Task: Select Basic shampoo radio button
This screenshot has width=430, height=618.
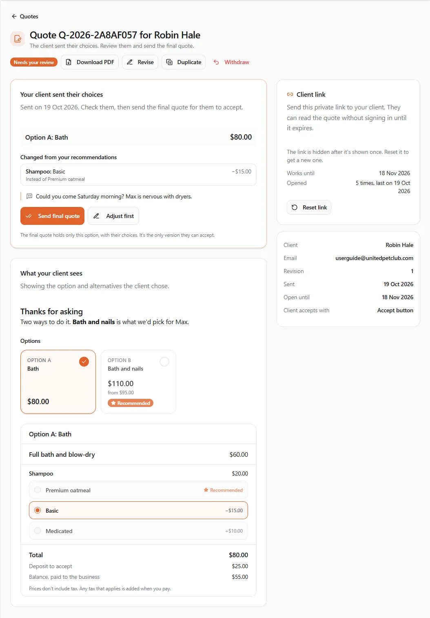Action: (38, 510)
